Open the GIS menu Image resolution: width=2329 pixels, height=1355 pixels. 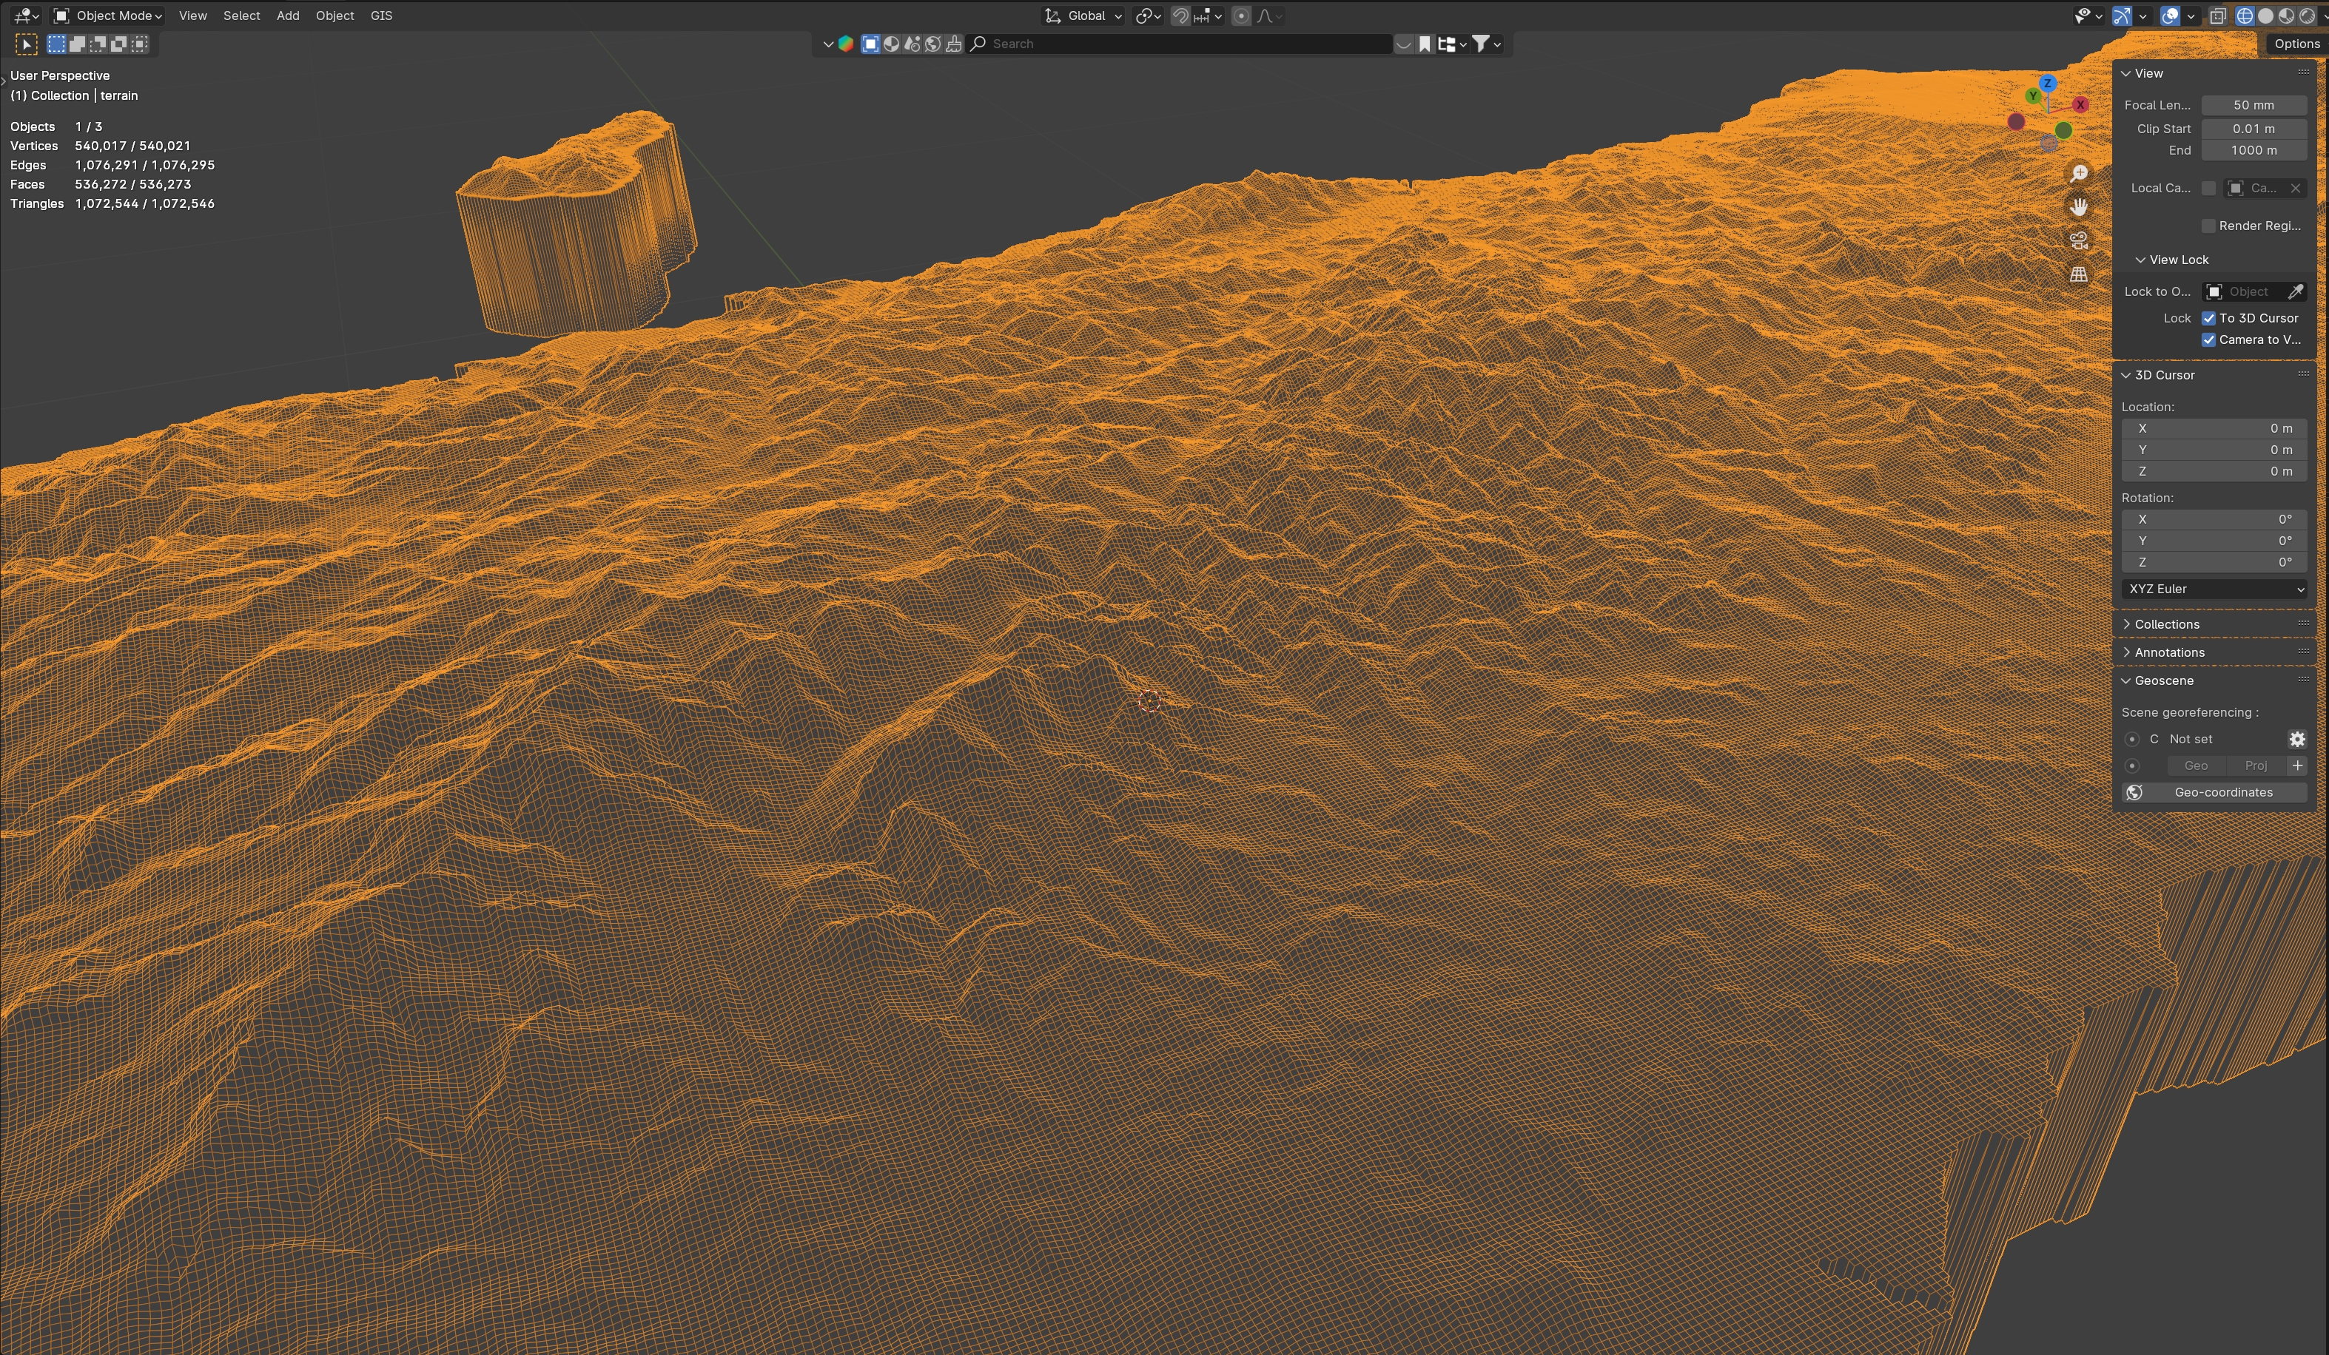coord(381,16)
